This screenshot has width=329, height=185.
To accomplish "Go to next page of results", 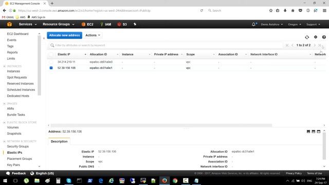I will point(315,45).
